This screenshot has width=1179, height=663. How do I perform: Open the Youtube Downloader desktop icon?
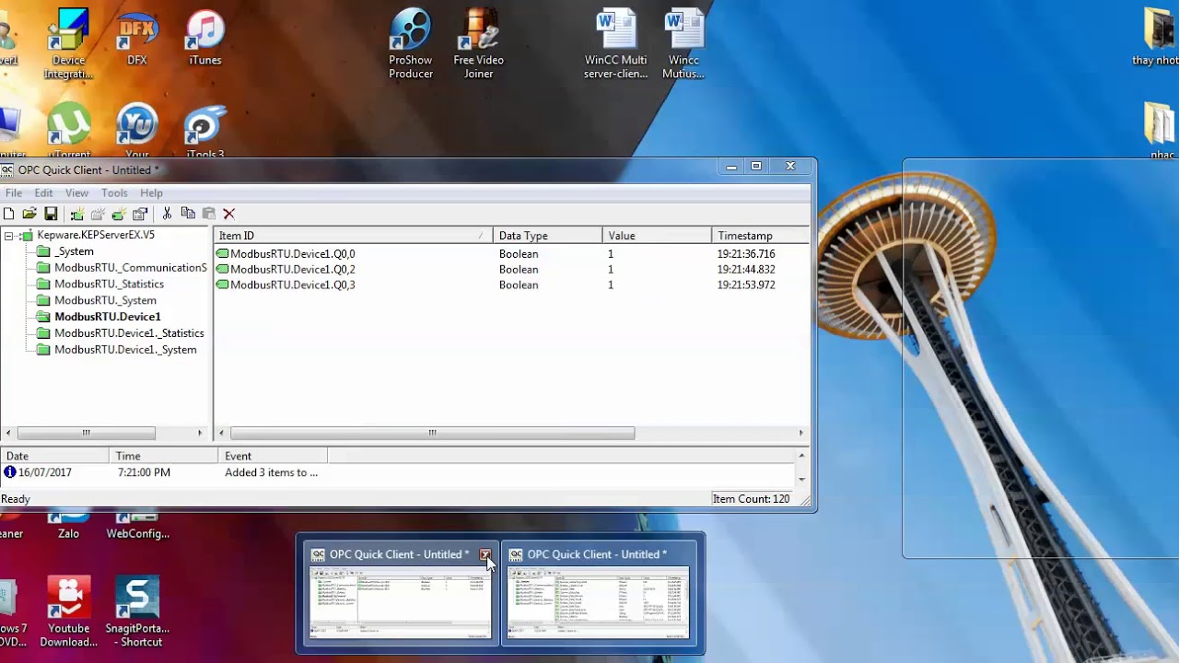coord(69,611)
